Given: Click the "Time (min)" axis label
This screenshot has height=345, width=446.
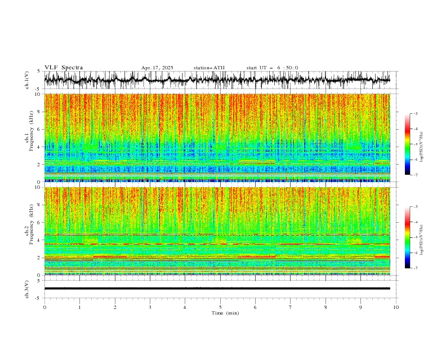Looking at the screenshot, I should pyautogui.click(x=225, y=313).
